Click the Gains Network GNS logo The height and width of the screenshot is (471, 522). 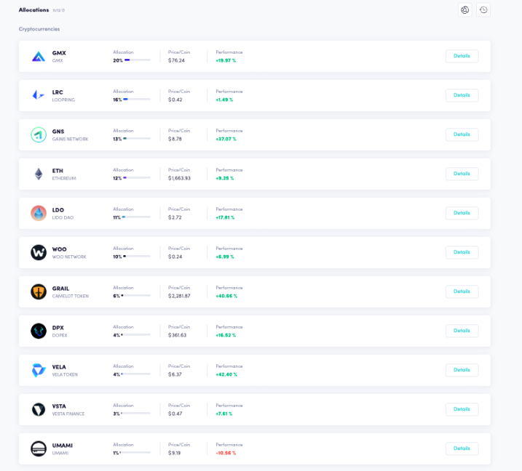coord(39,134)
